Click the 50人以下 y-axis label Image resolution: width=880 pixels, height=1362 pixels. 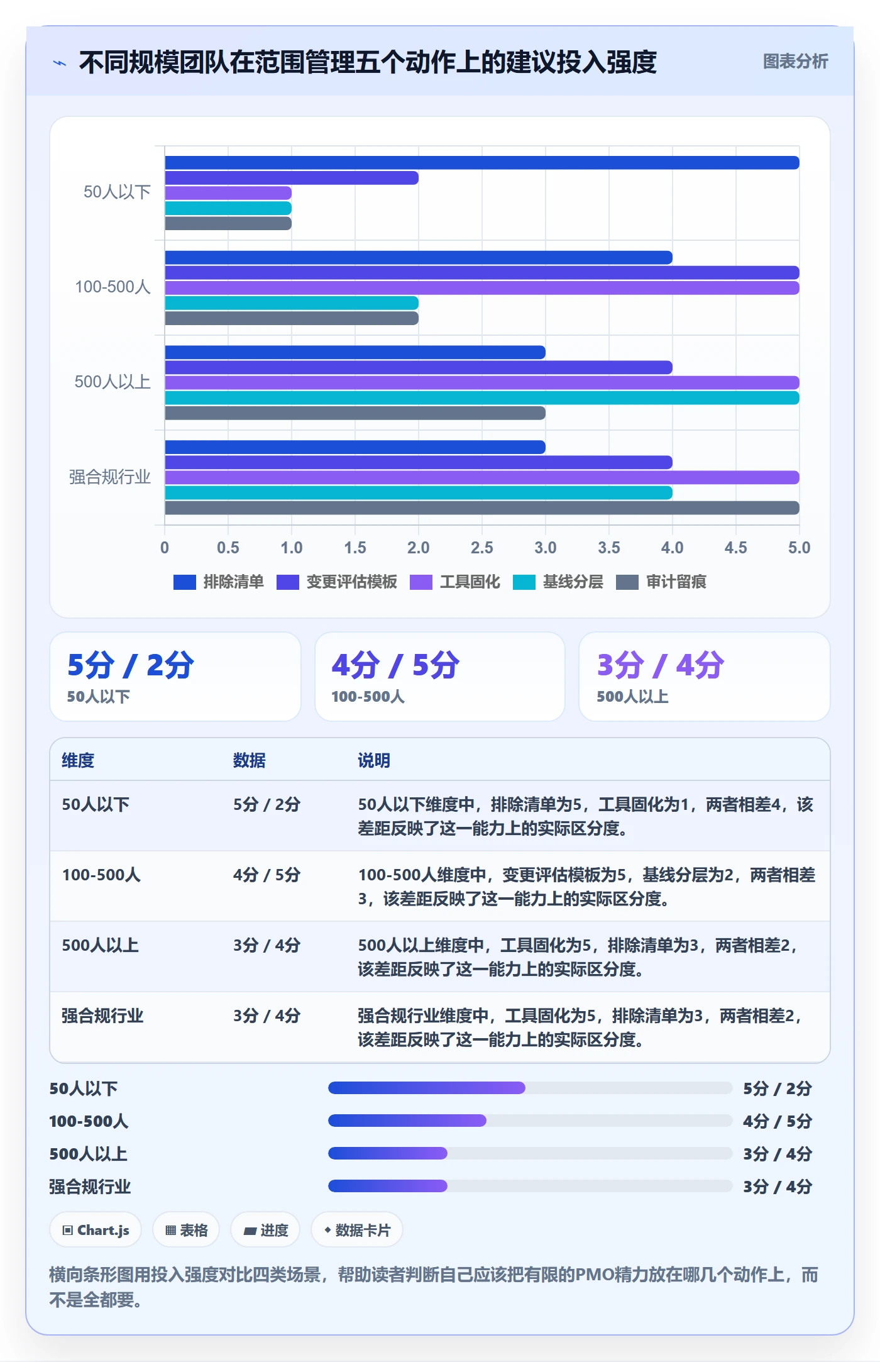click(117, 192)
